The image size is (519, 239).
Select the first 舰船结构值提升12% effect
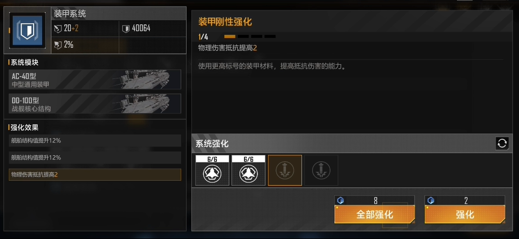pos(95,140)
